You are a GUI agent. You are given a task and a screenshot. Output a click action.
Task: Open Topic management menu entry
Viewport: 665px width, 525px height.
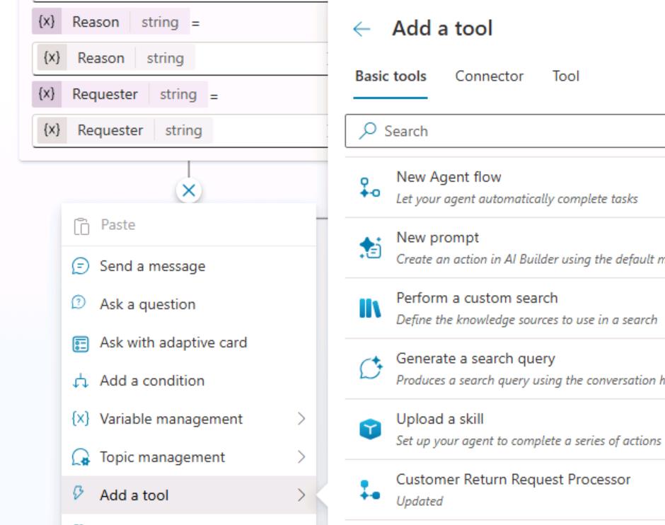tap(189, 457)
